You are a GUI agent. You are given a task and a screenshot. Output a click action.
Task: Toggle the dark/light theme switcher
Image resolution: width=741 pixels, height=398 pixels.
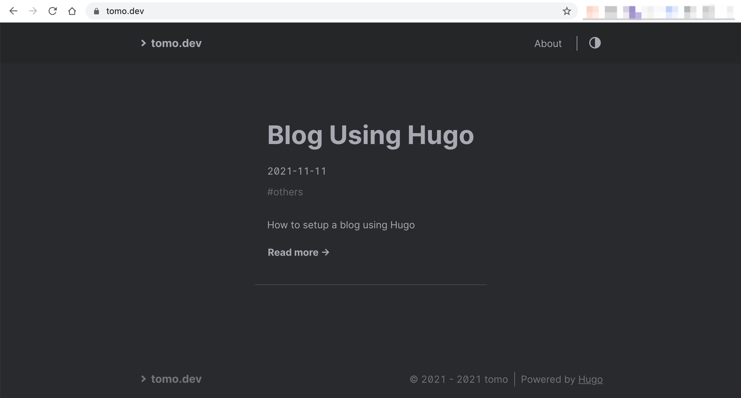[595, 43]
